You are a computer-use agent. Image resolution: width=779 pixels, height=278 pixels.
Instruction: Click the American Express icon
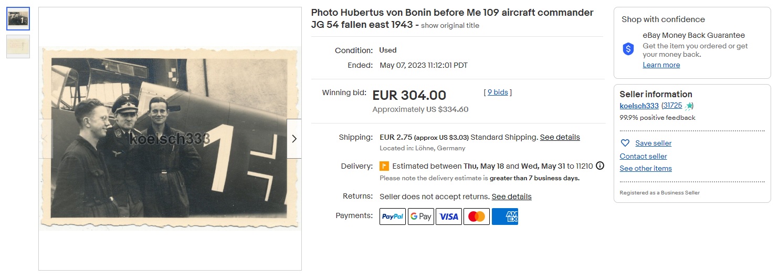(x=505, y=217)
